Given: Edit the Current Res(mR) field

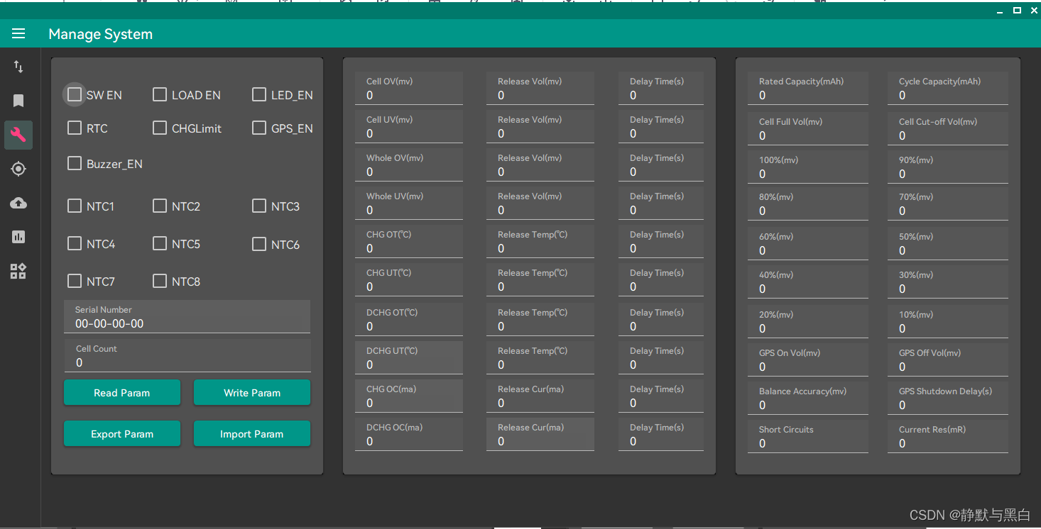Looking at the screenshot, I should (948, 436).
